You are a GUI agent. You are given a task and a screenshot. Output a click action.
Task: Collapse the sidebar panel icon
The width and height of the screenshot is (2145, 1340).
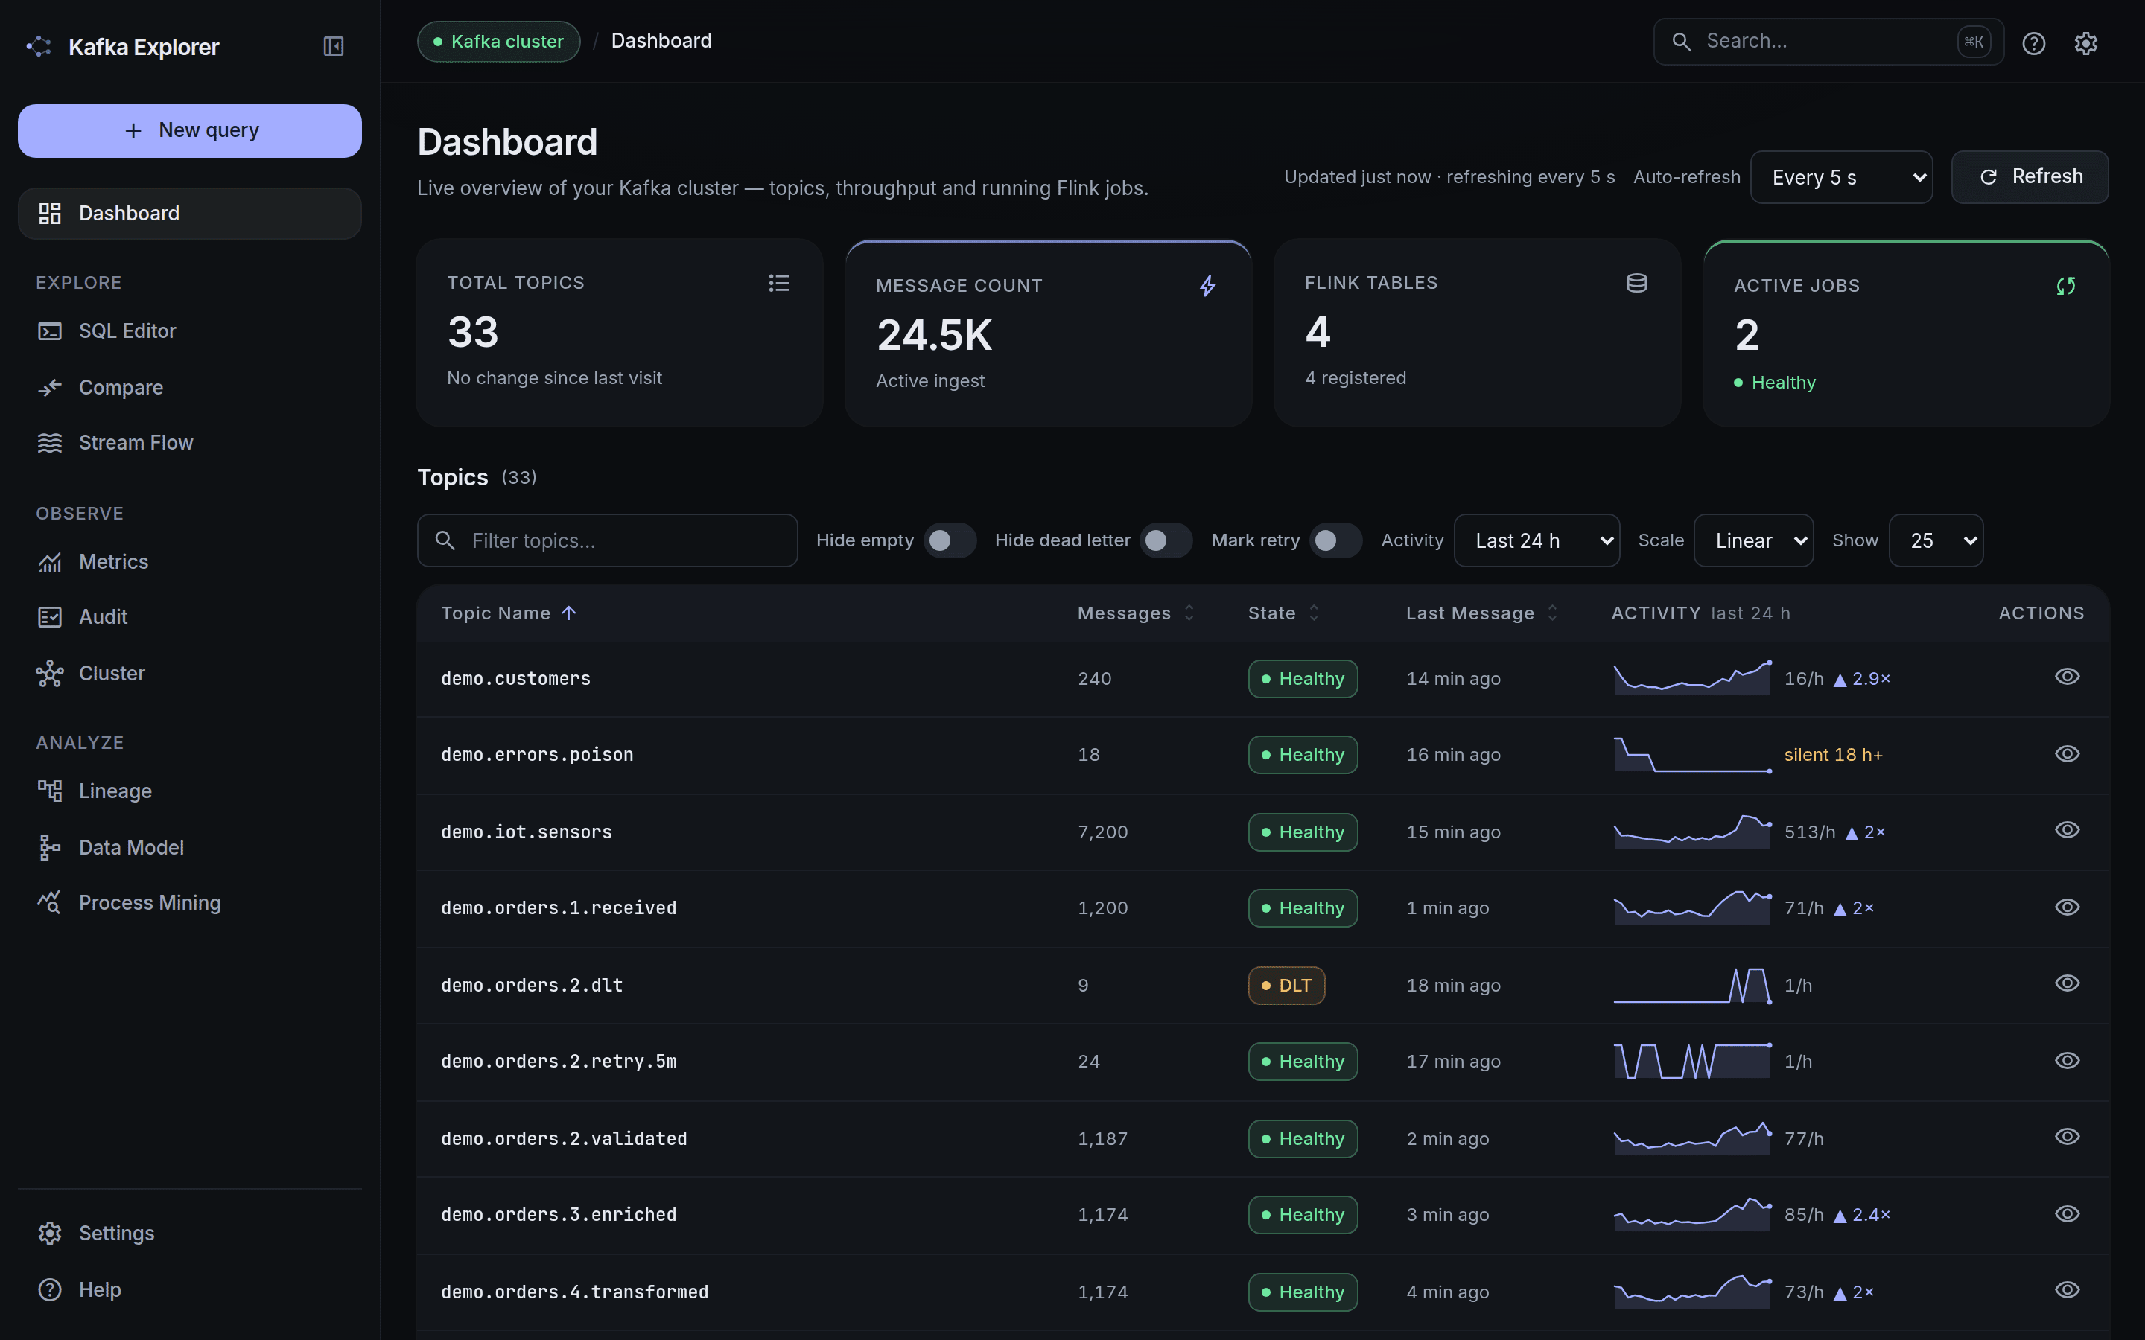[x=333, y=46]
